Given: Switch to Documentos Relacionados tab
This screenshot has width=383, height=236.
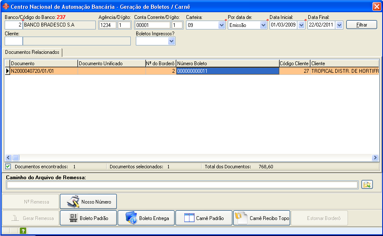Looking at the screenshot, I should click(32, 52).
